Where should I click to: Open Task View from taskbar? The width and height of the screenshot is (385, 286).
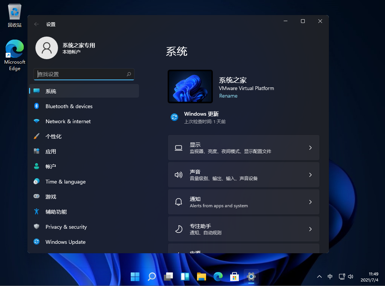coord(168,277)
